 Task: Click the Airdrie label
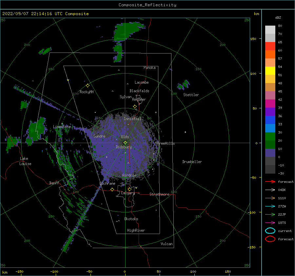(x=129, y=175)
